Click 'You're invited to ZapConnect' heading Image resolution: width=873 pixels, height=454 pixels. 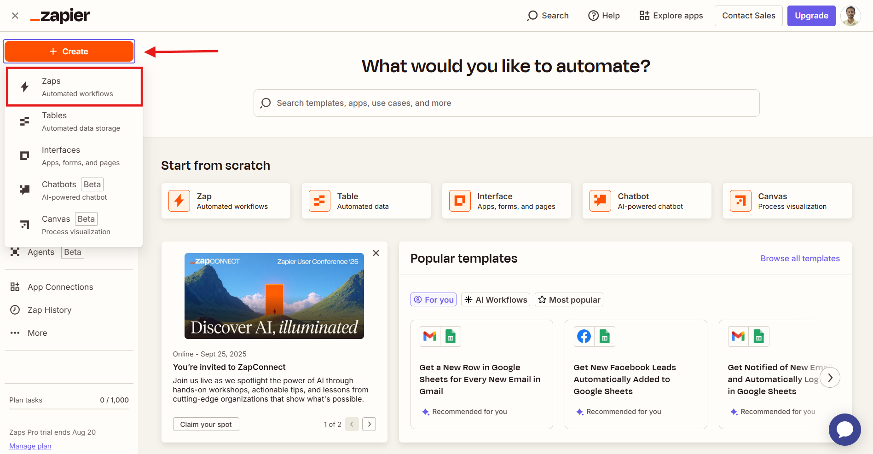point(229,367)
